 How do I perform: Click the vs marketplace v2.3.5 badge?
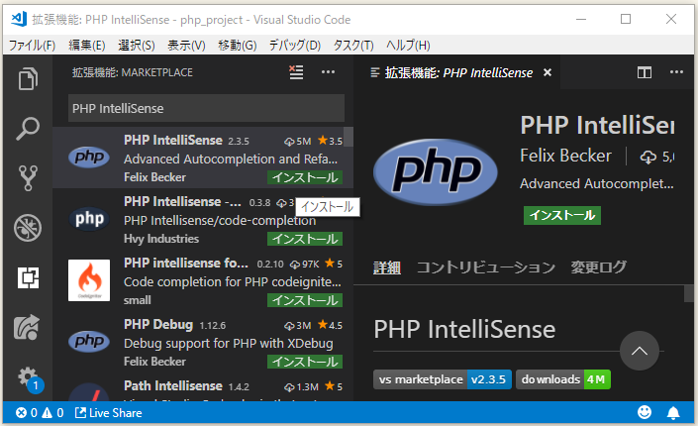(x=443, y=379)
